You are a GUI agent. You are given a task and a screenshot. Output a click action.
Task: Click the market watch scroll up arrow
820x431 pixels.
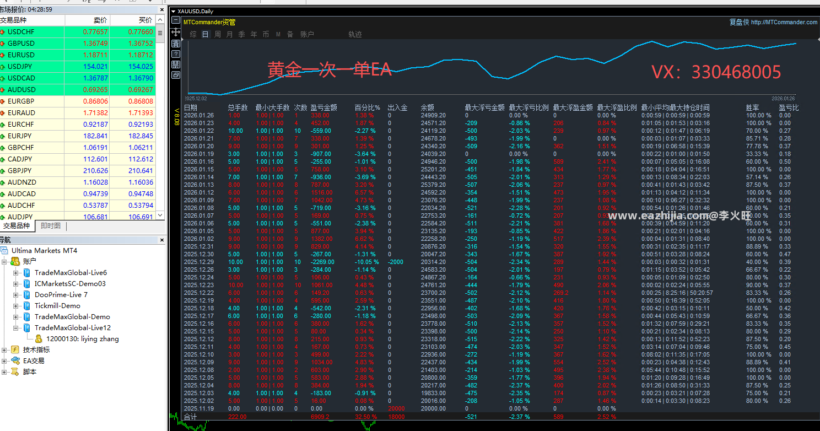160,19
